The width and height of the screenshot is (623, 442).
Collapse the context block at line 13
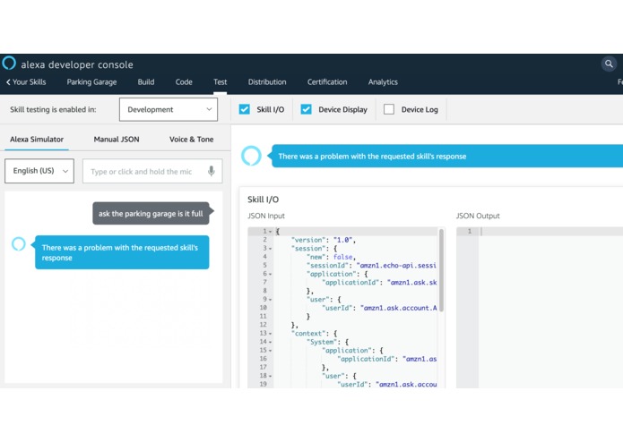click(270, 334)
